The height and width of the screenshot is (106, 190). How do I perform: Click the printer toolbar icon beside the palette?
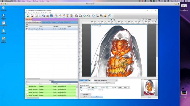tap(101, 16)
